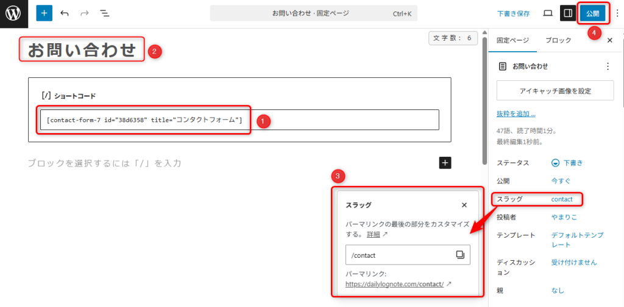Viewport: 624px width, 307px height.
Task: Click 下書き保存 to save draft
Action: point(513,13)
